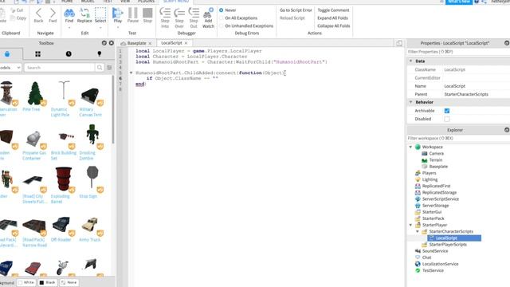Viewport: 510px width, 287px height.
Task: Click the Select tool in Edit group
Action: click(x=100, y=15)
